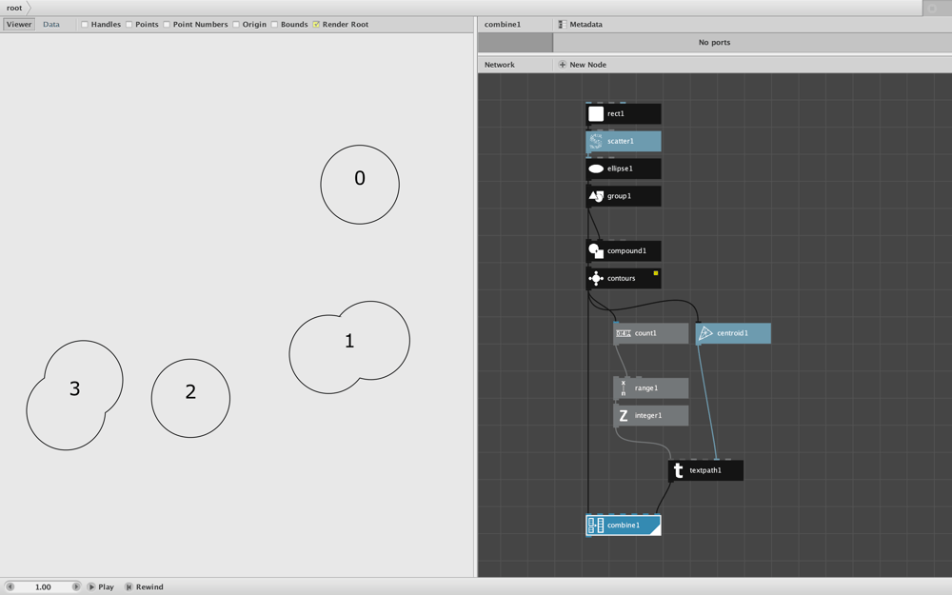This screenshot has height=595, width=952.
Task: Click the frame number field 1.00
Action: (43, 586)
